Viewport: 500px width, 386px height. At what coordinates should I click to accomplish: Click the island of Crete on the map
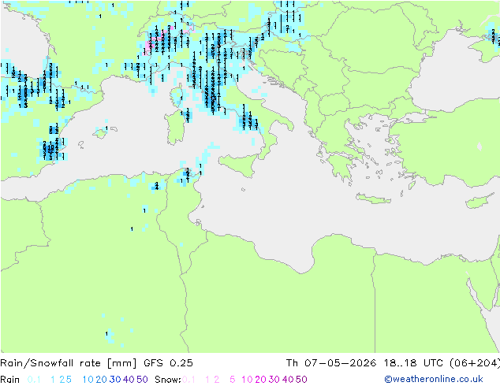[373, 199]
